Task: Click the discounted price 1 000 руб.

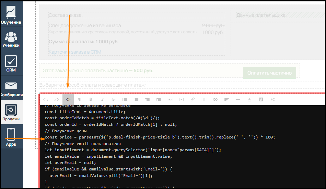Action: (x=213, y=32)
